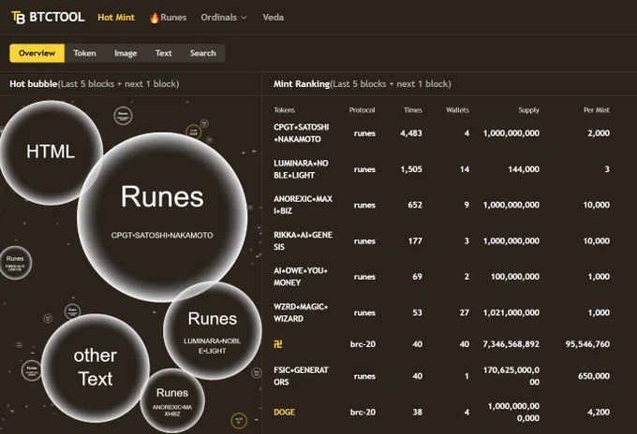Viewport: 637px width, 434px height.
Task: Click the swastika-like brc-20 token symbol
Action: [x=278, y=344]
